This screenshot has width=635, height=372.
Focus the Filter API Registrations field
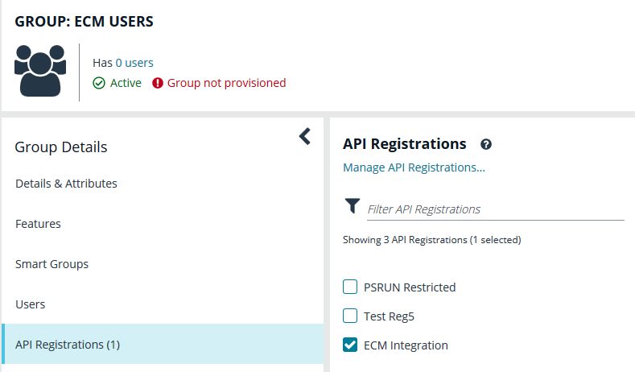pyautogui.click(x=495, y=209)
